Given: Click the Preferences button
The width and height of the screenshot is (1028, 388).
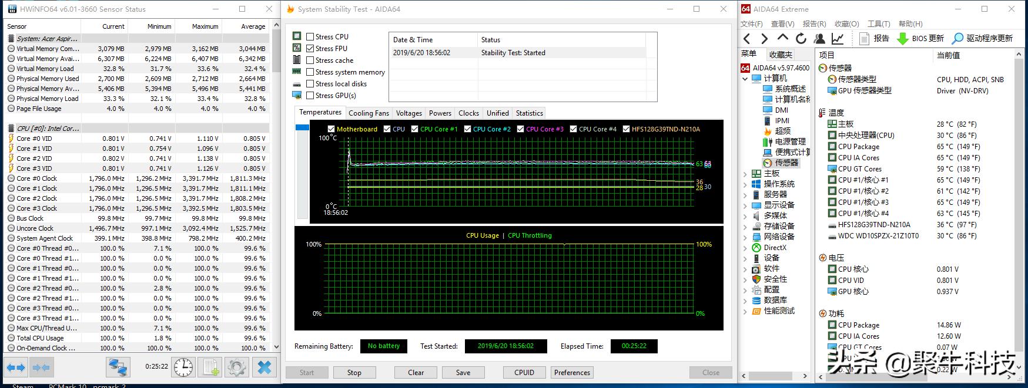Looking at the screenshot, I should click(x=572, y=373).
